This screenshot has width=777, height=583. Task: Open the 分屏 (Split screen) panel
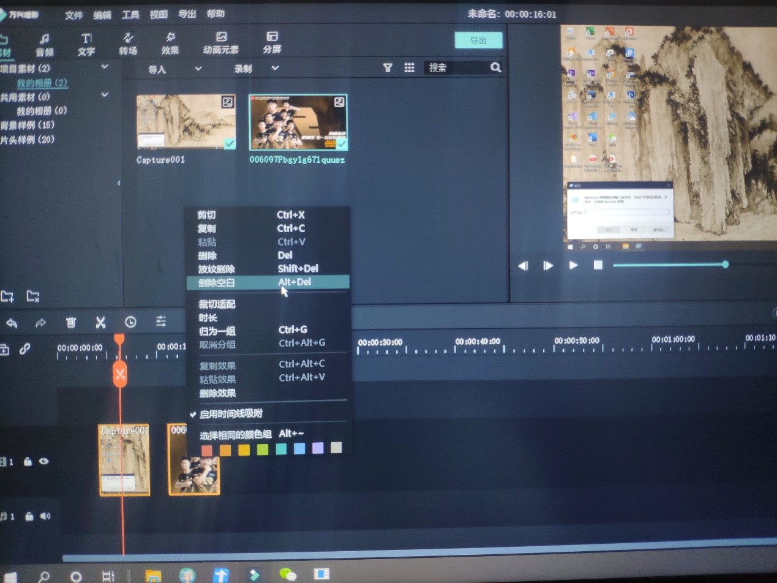point(272,43)
